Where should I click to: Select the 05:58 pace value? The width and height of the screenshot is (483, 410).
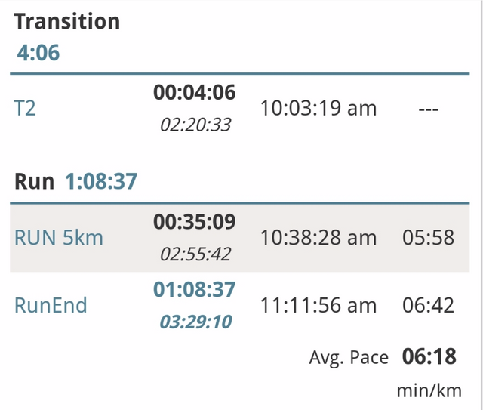pos(427,238)
